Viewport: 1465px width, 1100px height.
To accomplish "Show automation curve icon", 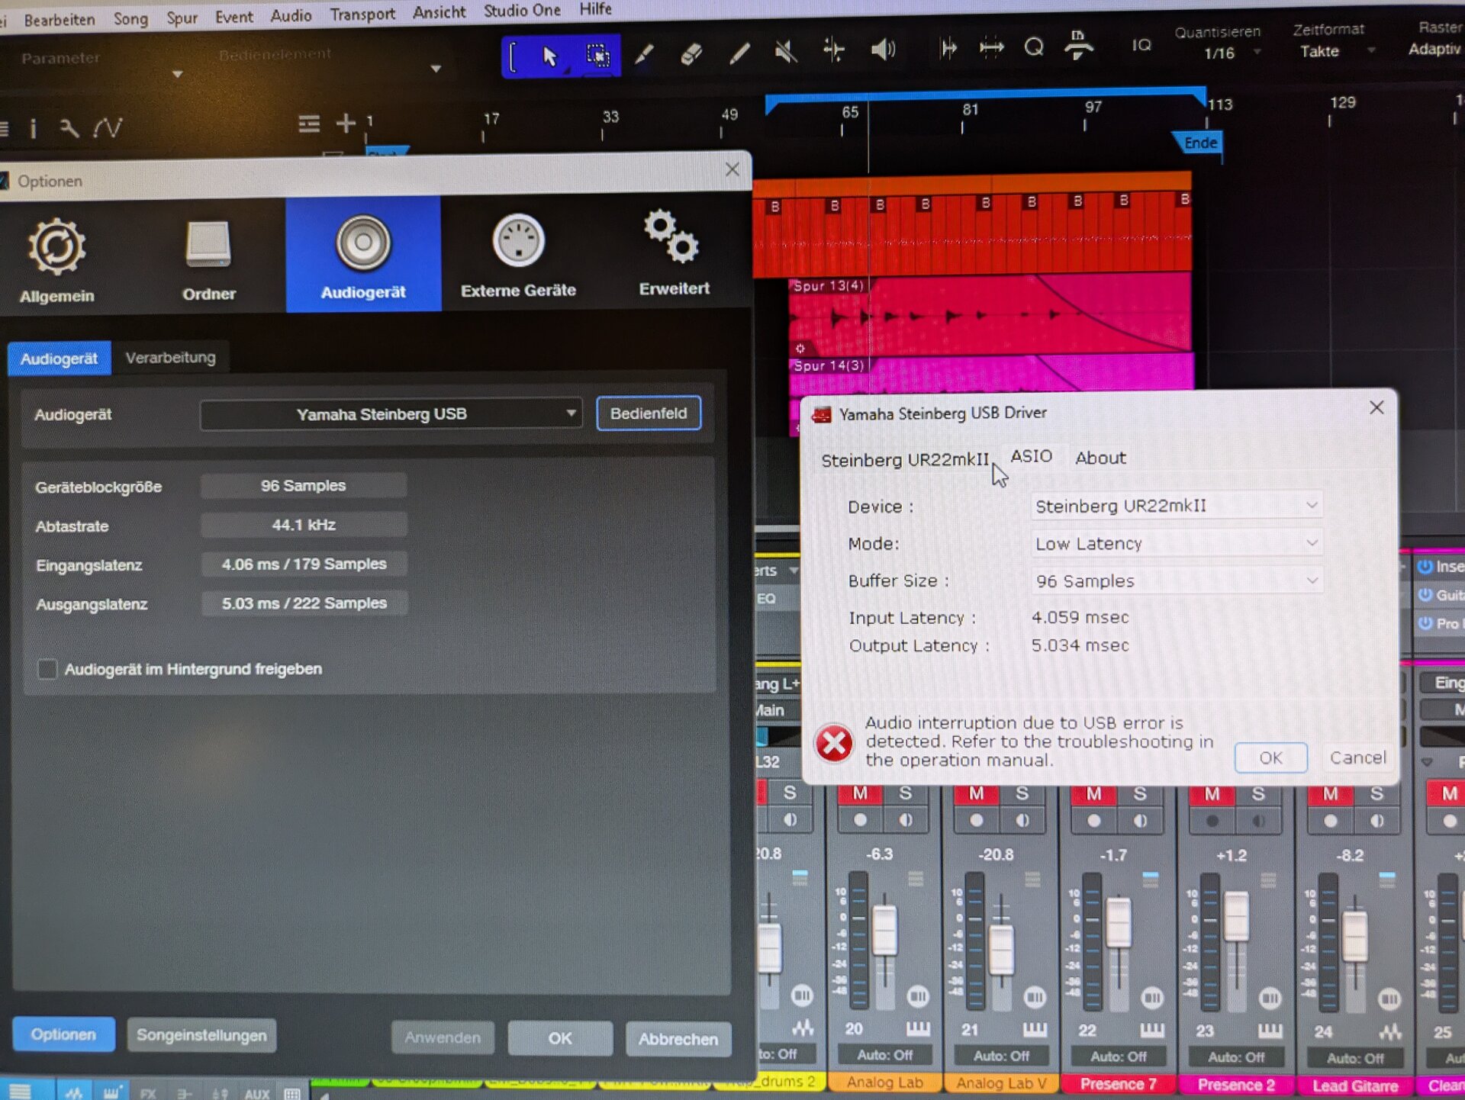I will tap(107, 127).
